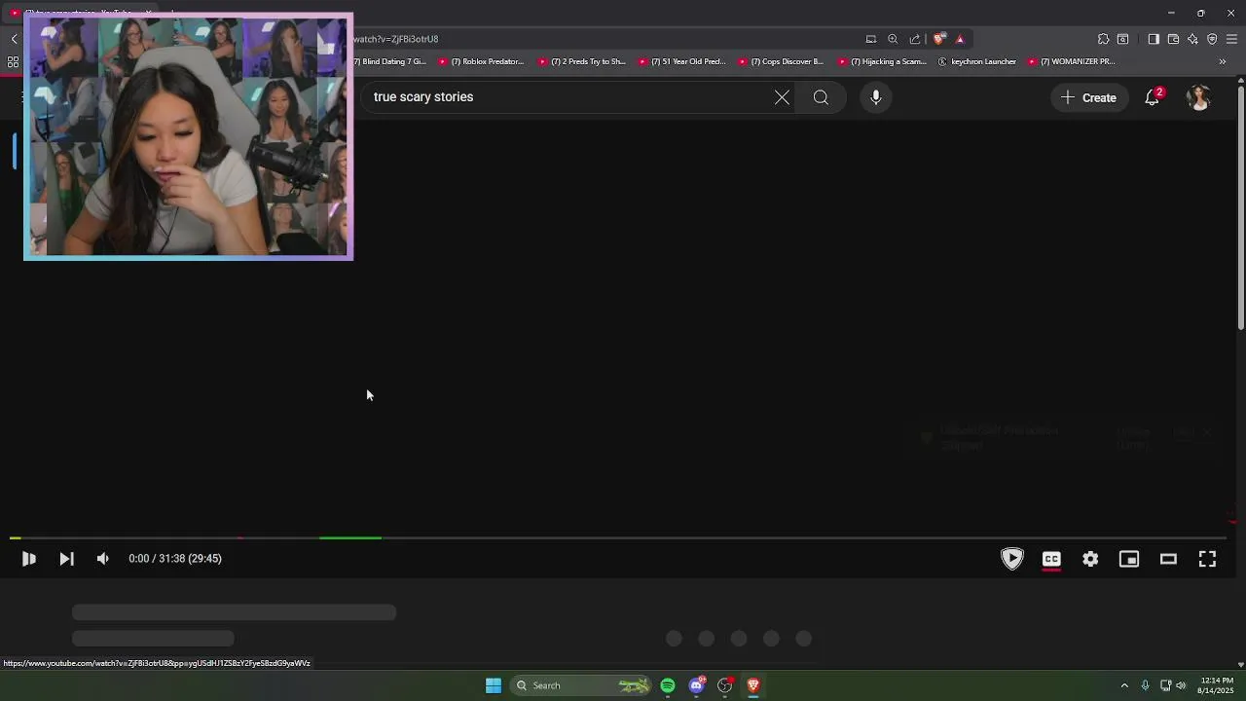Mute the video with the speaker icon

tap(102, 559)
